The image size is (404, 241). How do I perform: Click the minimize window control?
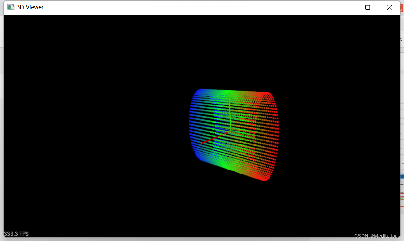[346, 7]
